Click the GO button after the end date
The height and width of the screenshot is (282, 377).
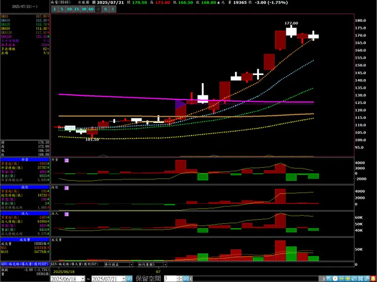129,278
